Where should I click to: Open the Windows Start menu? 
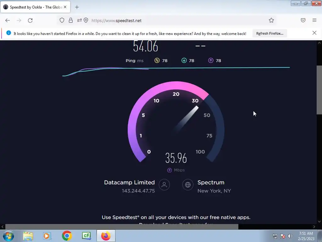[8, 236]
